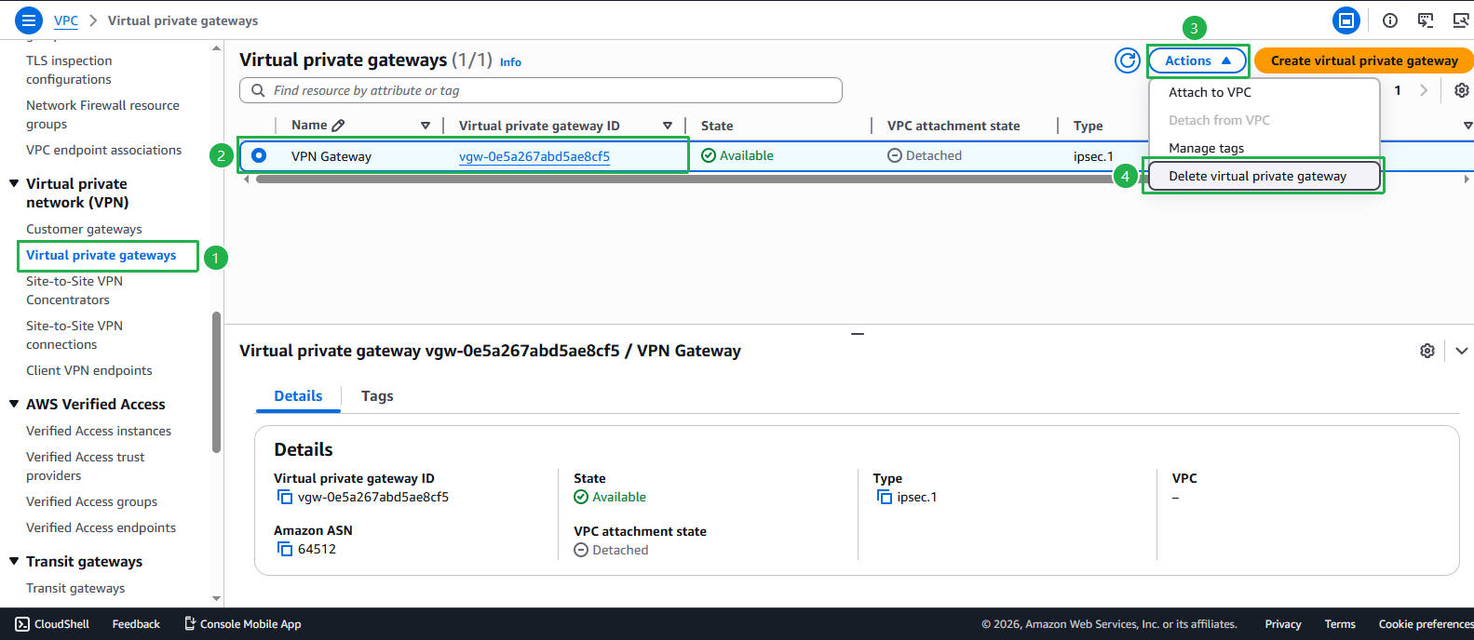Open Client VPN endpoints

click(89, 370)
